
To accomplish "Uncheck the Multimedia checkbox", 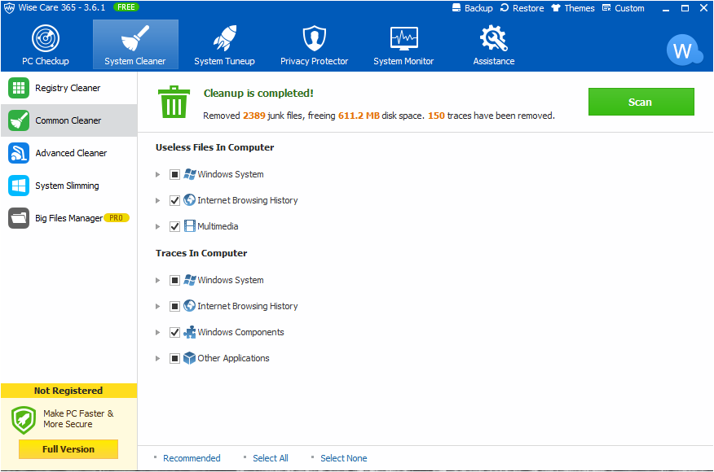I will click(175, 226).
